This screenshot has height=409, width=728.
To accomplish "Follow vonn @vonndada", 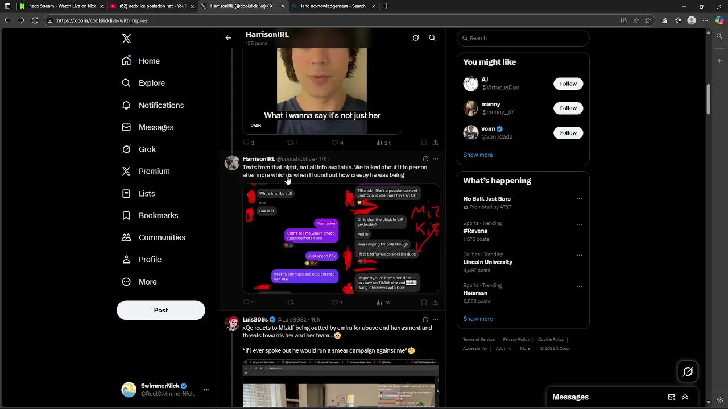I will click(x=568, y=133).
